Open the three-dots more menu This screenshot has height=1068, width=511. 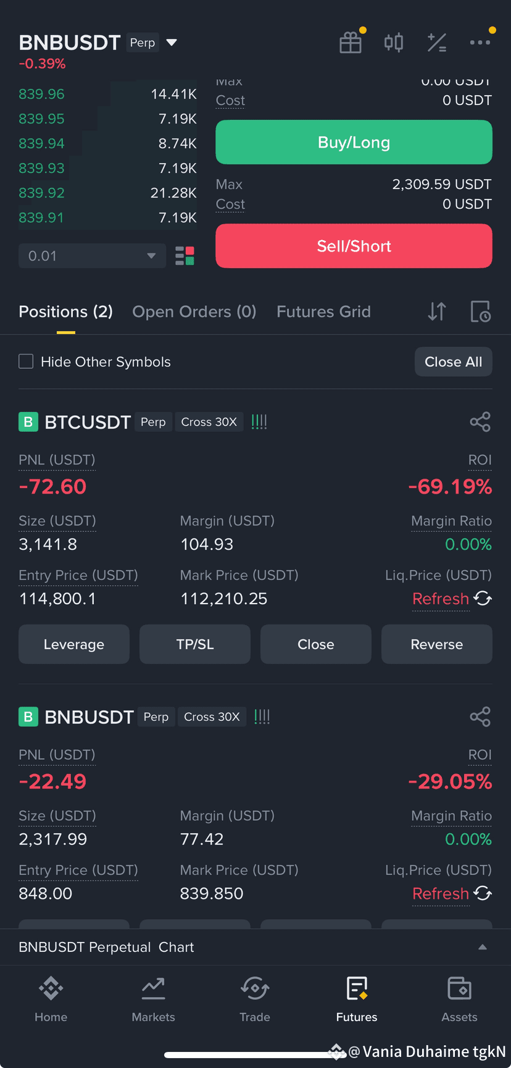[x=480, y=43]
